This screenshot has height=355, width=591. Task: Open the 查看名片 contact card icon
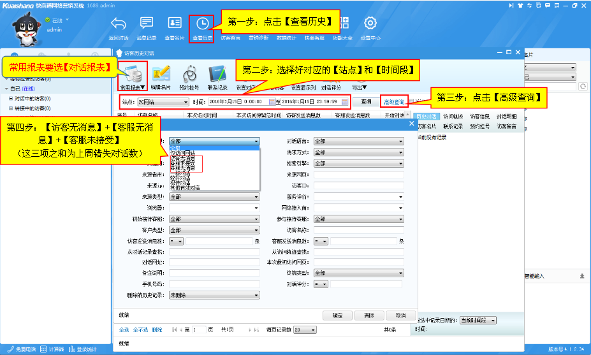point(174,24)
